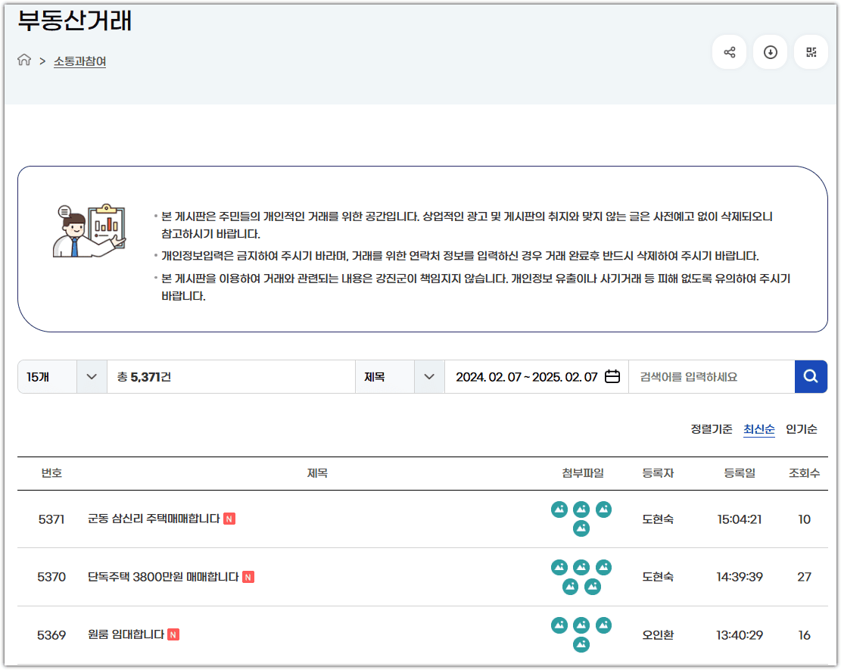Click the home icon in the breadcrumb
This screenshot has height=670, width=841.
click(x=23, y=60)
